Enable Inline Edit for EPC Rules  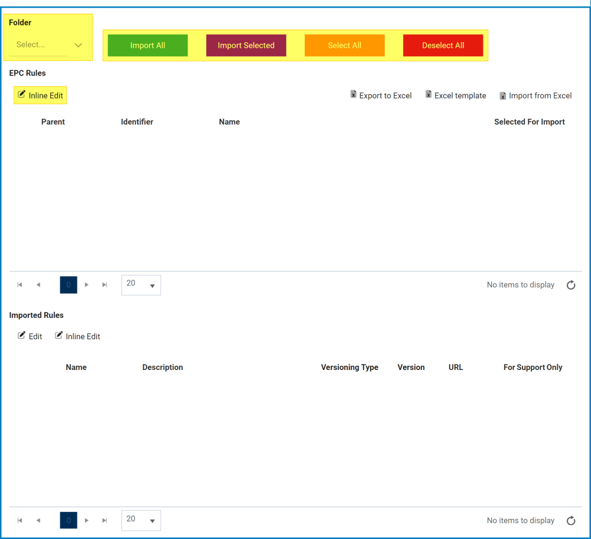40,95
